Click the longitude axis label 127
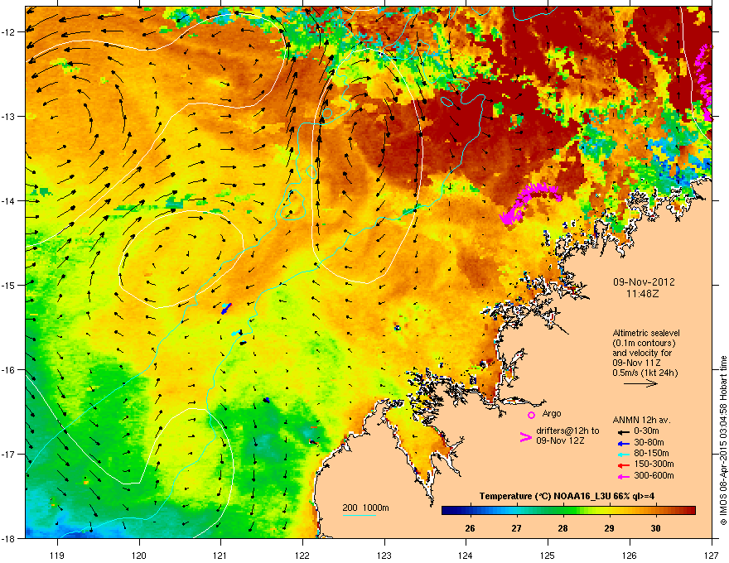Image resolution: width=729 pixels, height=563 pixels. click(712, 555)
